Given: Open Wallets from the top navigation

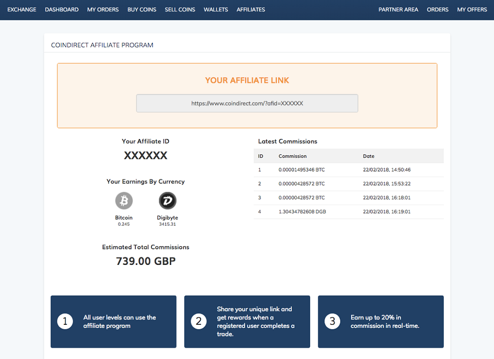Looking at the screenshot, I should (x=216, y=10).
